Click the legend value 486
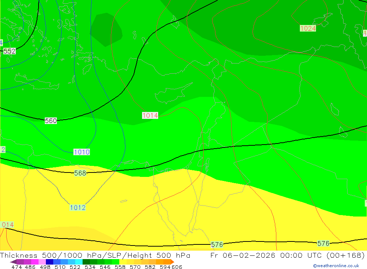Screen dimensions: 367x269 coord(30,267)
